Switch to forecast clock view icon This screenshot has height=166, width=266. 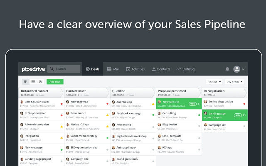[40, 82]
